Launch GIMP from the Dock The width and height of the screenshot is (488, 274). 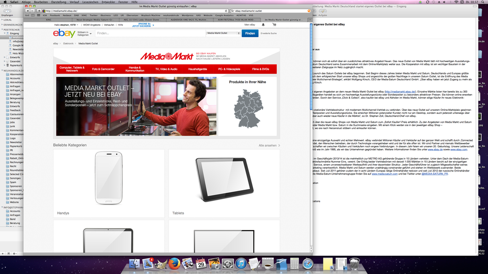coord(161,264)
